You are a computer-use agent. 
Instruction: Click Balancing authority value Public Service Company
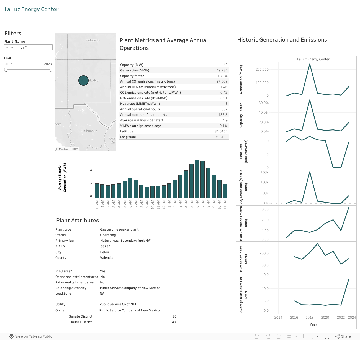(x=130, y=288)
